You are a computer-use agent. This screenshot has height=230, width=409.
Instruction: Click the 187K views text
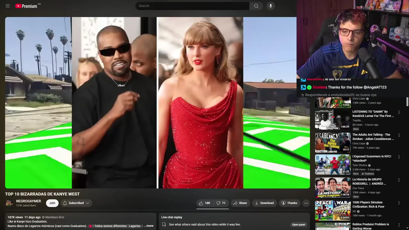(x=15, y=217)
